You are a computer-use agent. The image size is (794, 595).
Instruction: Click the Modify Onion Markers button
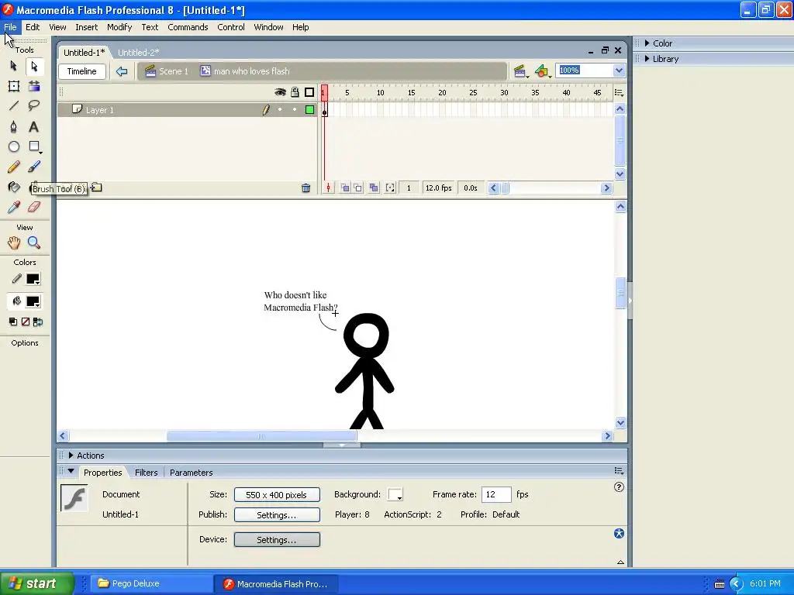tap(390, 188)
